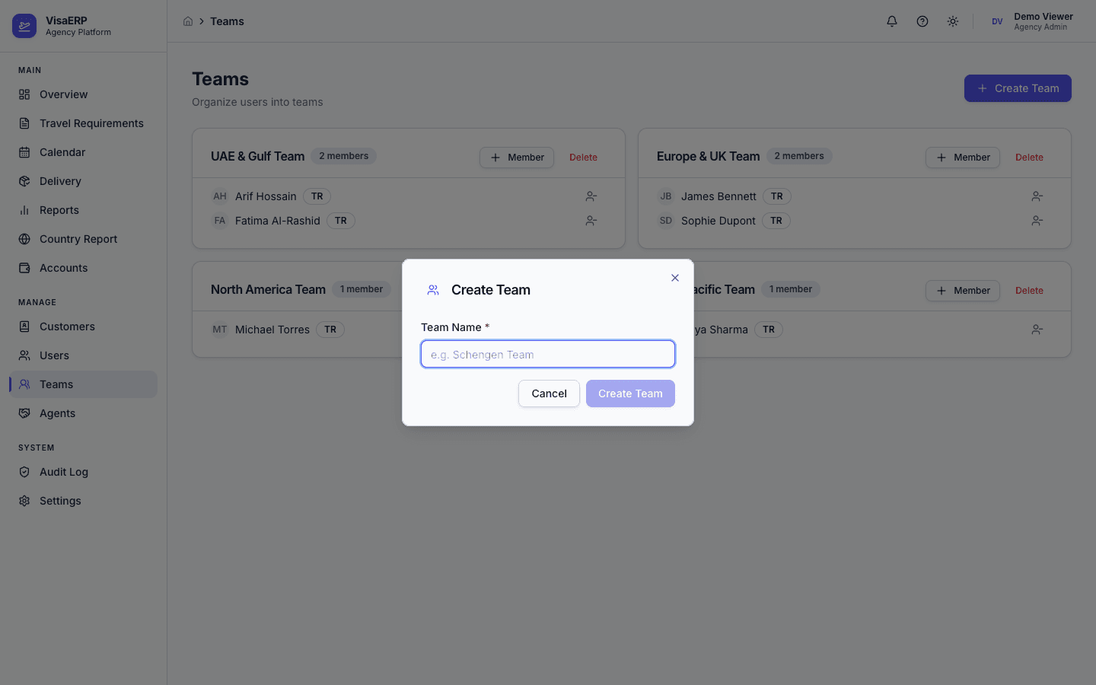Remove Maya Sharma using the member-remove icon
This screenshot has height=685, width=1096.
1037,330
